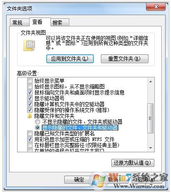Viewport: 171px width, 192px height.
Task: Select 不显示隐藏的文件、文件夹或驱动器 radio
Action: pos(38,122)
